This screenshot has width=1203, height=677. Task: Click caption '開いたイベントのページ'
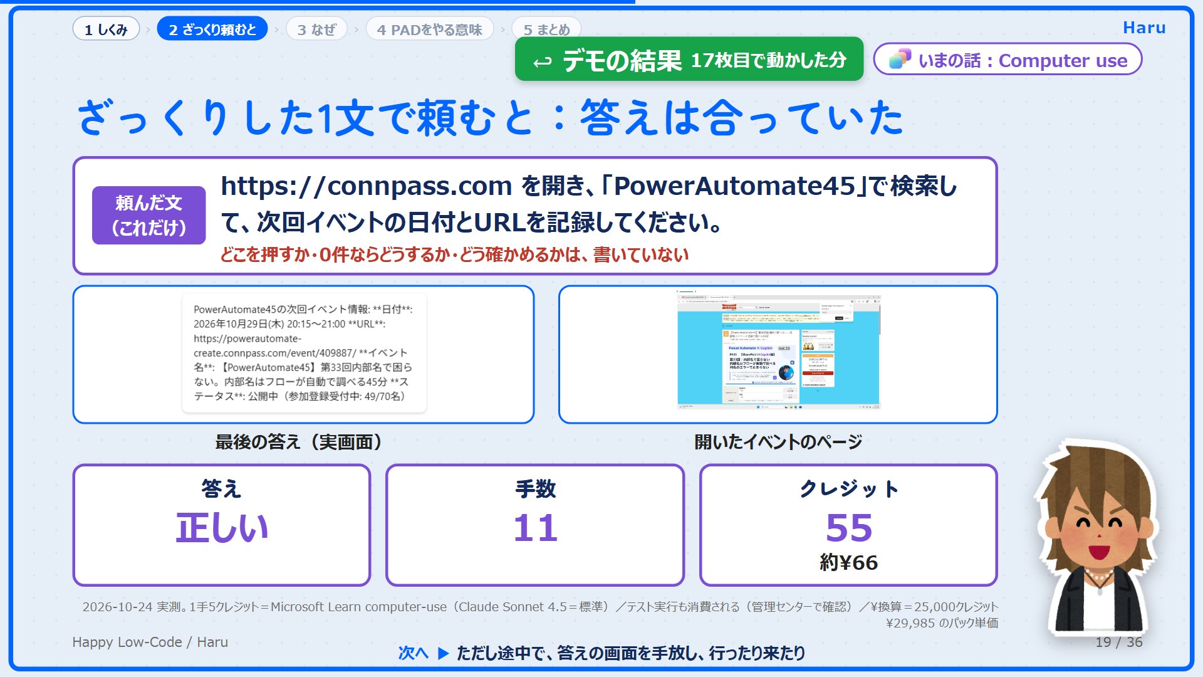pos(778,442)
